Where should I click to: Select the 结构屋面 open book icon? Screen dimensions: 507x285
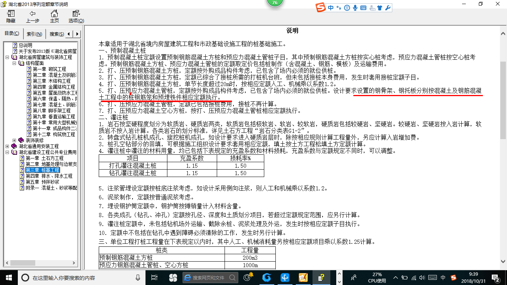[21, 63]
